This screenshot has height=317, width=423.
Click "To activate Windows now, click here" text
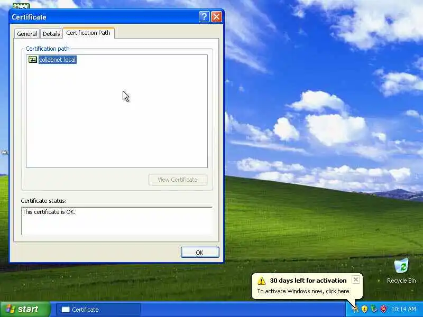[x=303, y=291]
